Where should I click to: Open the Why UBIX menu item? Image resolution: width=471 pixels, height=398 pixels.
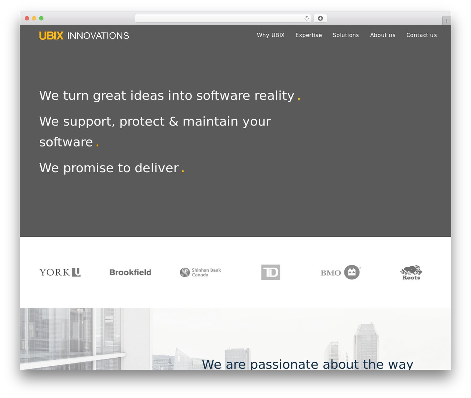(271, 35)
